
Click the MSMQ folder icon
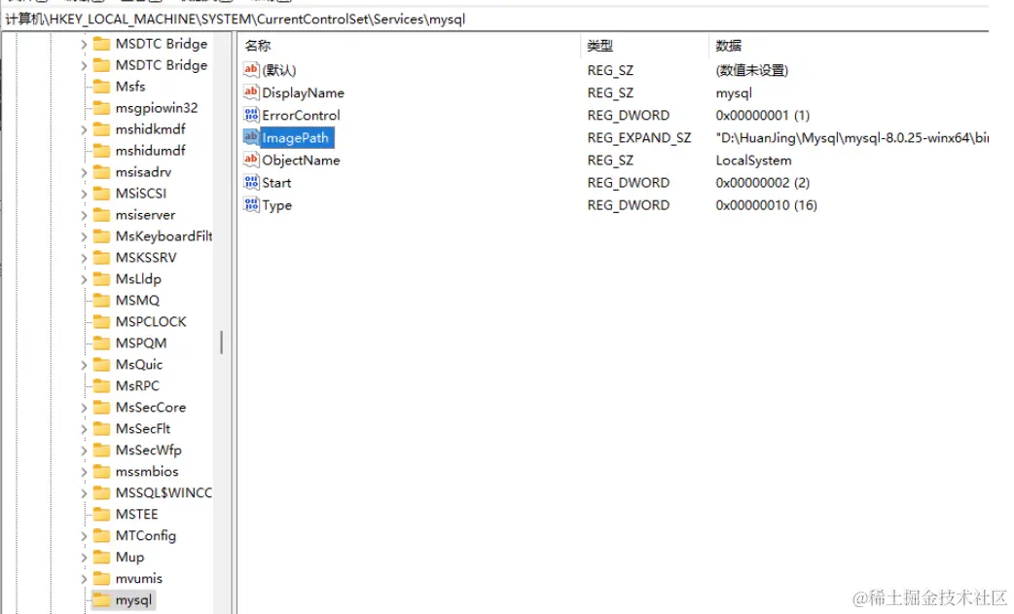point(101,300)
